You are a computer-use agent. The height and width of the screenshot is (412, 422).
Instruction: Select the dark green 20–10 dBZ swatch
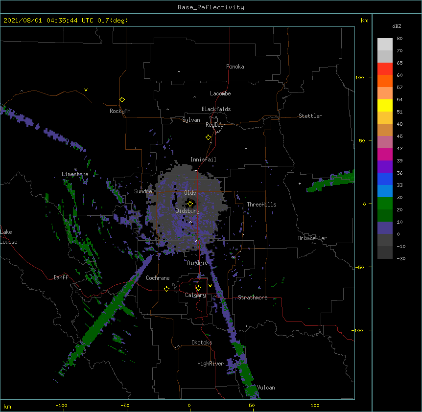(x=385, y=215)
